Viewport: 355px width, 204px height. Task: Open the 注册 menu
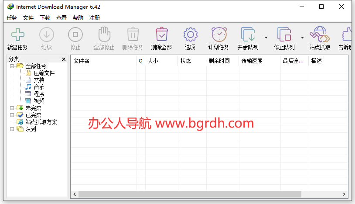click(x=94, y=17)
